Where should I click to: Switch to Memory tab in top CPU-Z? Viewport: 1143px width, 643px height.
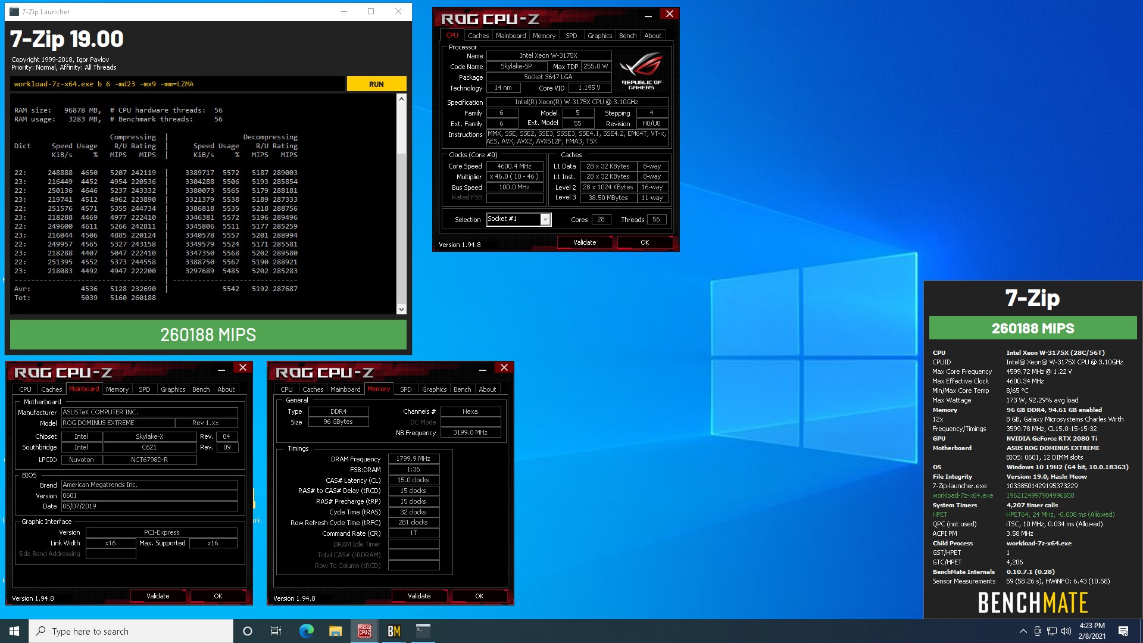point(544,36)
